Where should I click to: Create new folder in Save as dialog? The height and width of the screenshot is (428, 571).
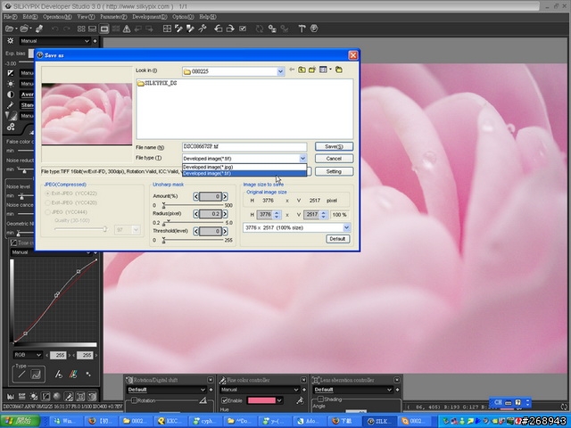pos(312,70)
